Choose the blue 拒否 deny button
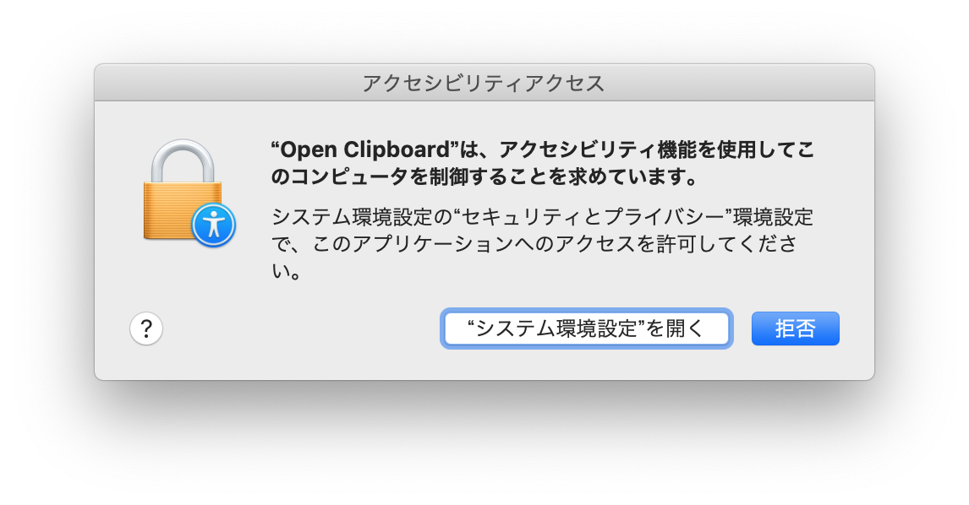This screenshot has width=969, height=505. 796,329
